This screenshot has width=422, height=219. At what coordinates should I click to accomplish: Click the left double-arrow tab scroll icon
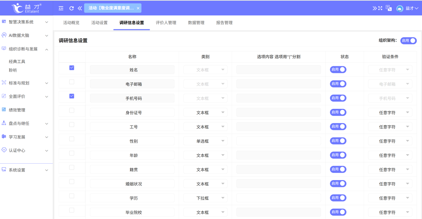80,8
